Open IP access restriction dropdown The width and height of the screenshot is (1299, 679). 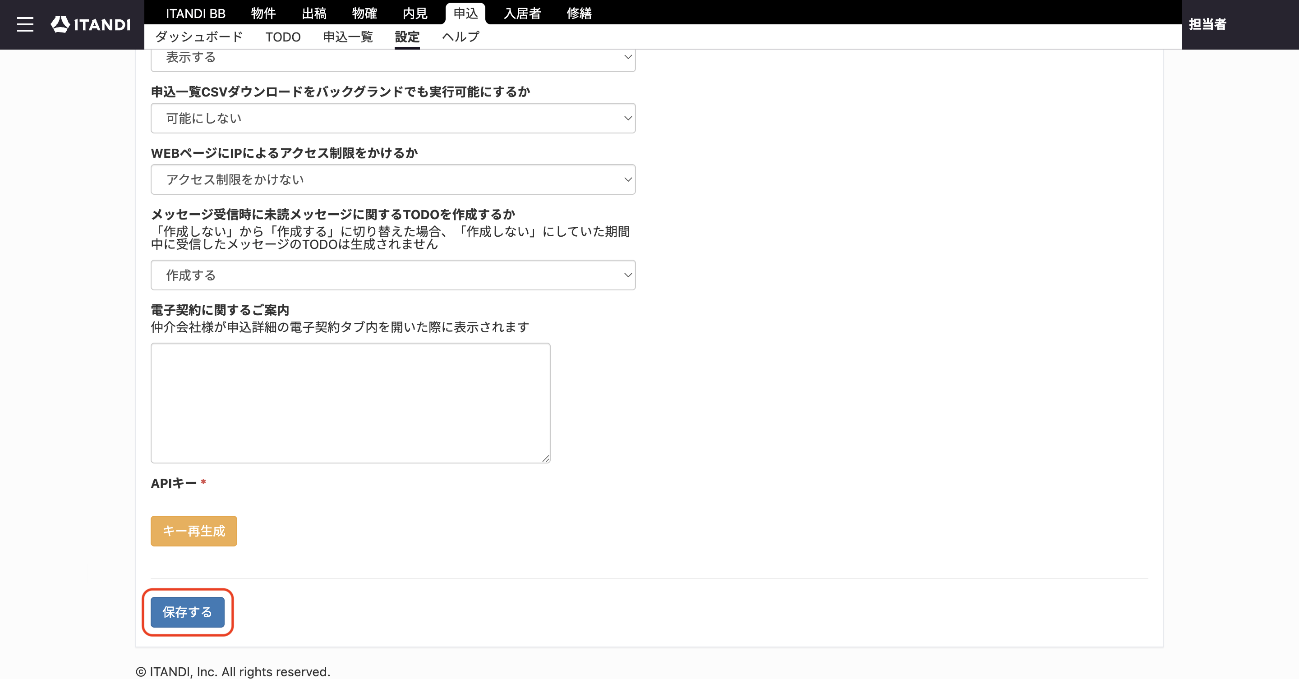click(x=393, y=179)
